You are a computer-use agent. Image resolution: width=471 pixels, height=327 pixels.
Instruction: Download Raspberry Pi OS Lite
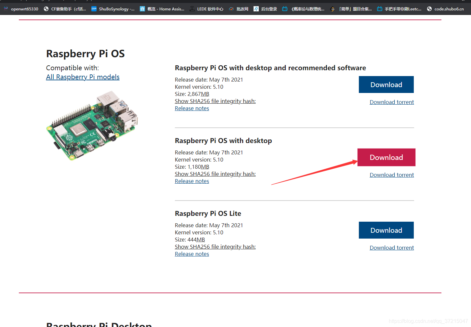pyautogui.click(x=386, y=230)
